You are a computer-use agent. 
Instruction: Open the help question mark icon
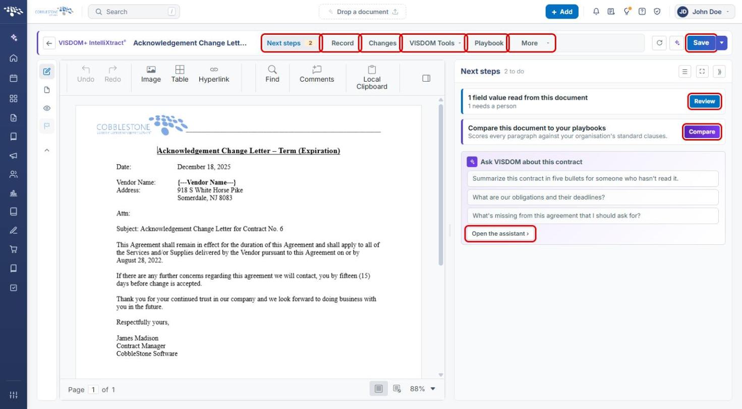pyautogui.click(x=642, y=12)
